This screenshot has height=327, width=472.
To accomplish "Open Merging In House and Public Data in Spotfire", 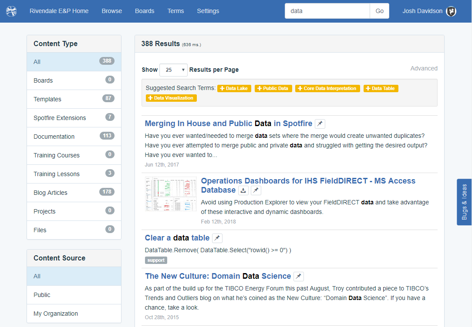I will tap(229, 123).
